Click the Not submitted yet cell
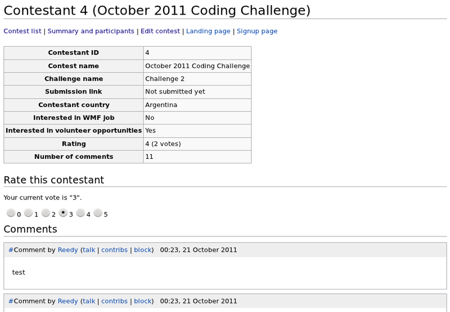The image size is (450, 312). click(197, 92)
